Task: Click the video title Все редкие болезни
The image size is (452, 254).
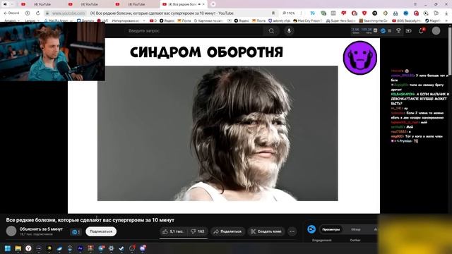Action: click(90, 220)
